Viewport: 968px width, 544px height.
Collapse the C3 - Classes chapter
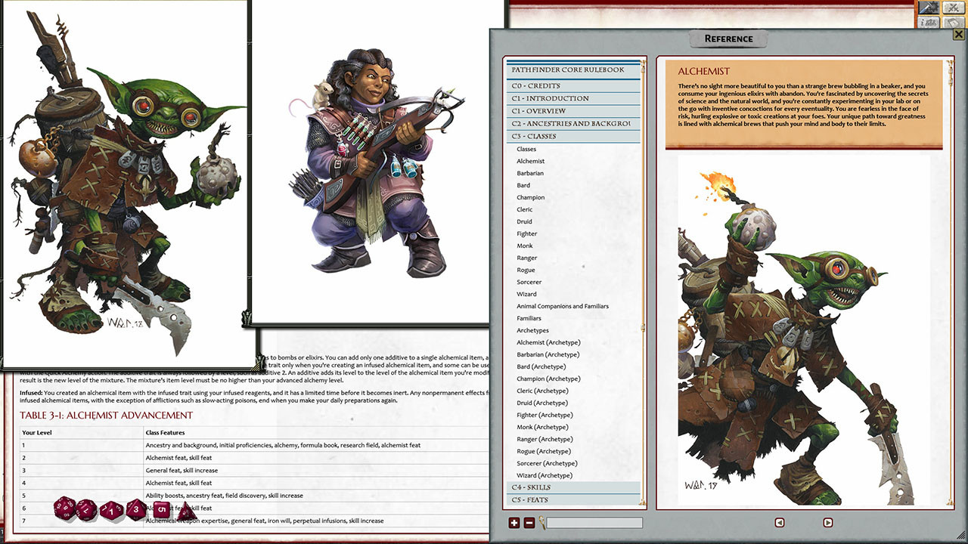coord(573,137)
